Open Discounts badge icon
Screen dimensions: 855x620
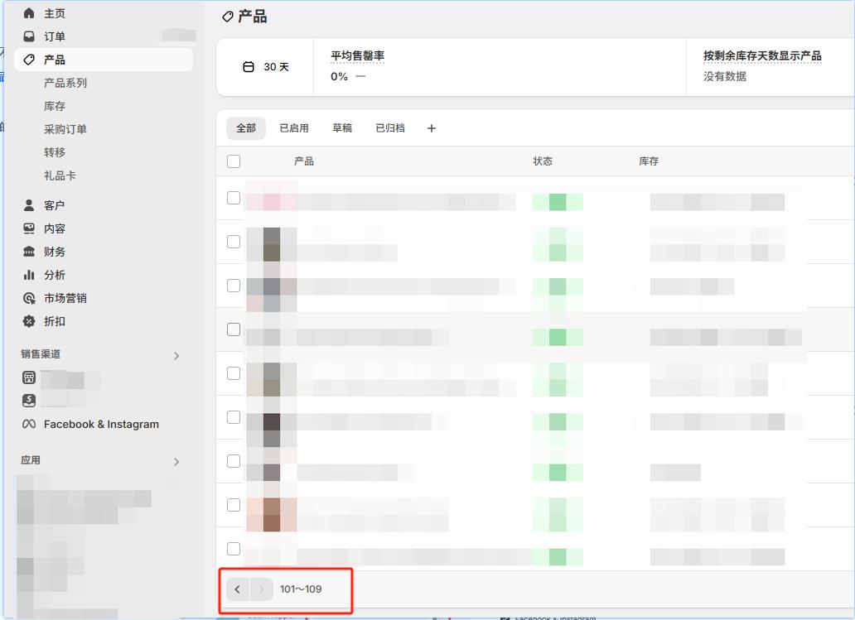pyautogui.click(x=29, y=321)
